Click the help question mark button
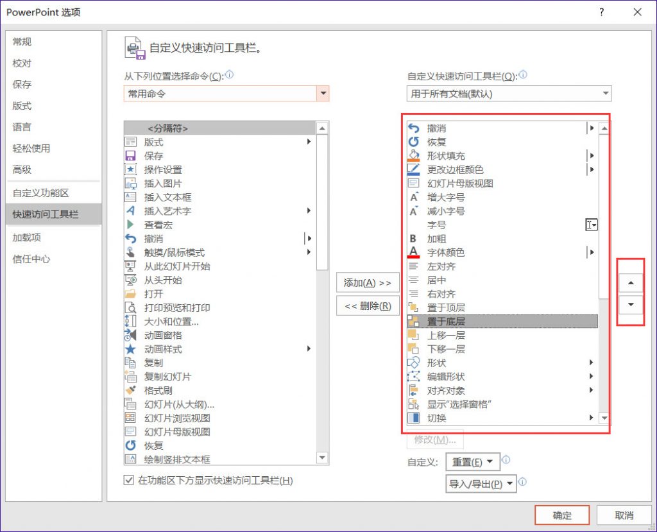The height and width of the screenshot is (532, 657). [x=601, y=12]
